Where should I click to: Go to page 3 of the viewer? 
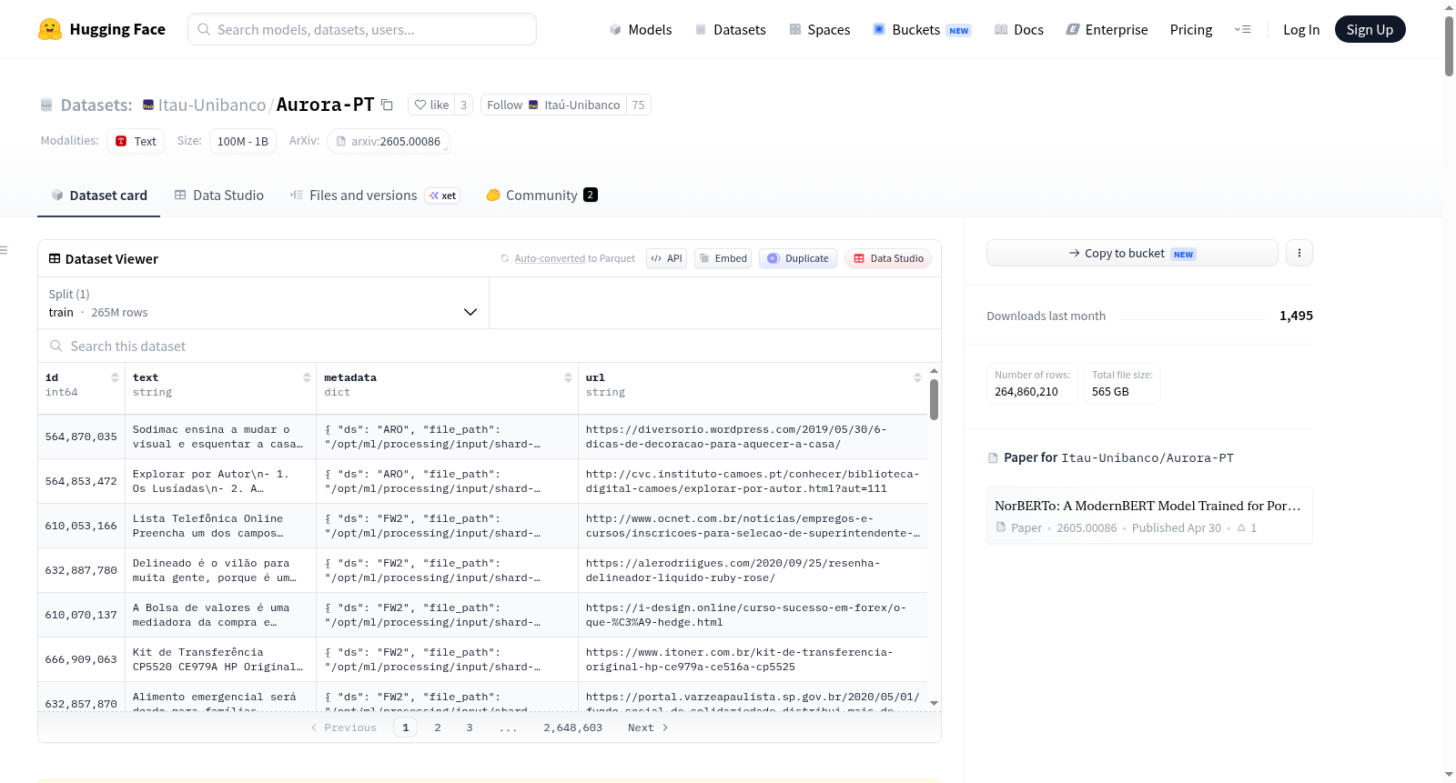click(470, 728)
